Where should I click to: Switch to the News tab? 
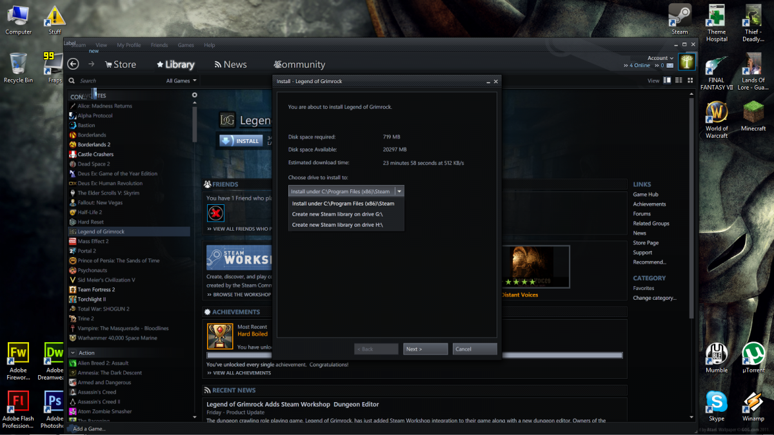point(231,64)
